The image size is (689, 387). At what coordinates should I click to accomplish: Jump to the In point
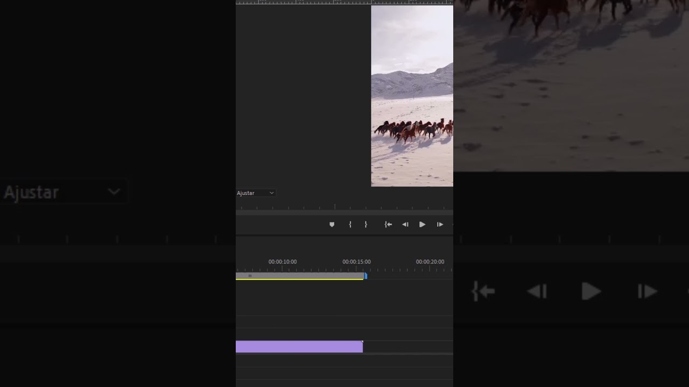388,225
